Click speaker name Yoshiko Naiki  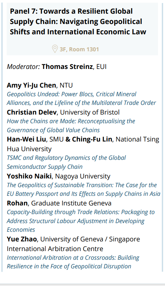(x=29, y=176)
